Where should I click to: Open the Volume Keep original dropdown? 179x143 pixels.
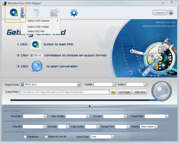click(x=149, y=127)
